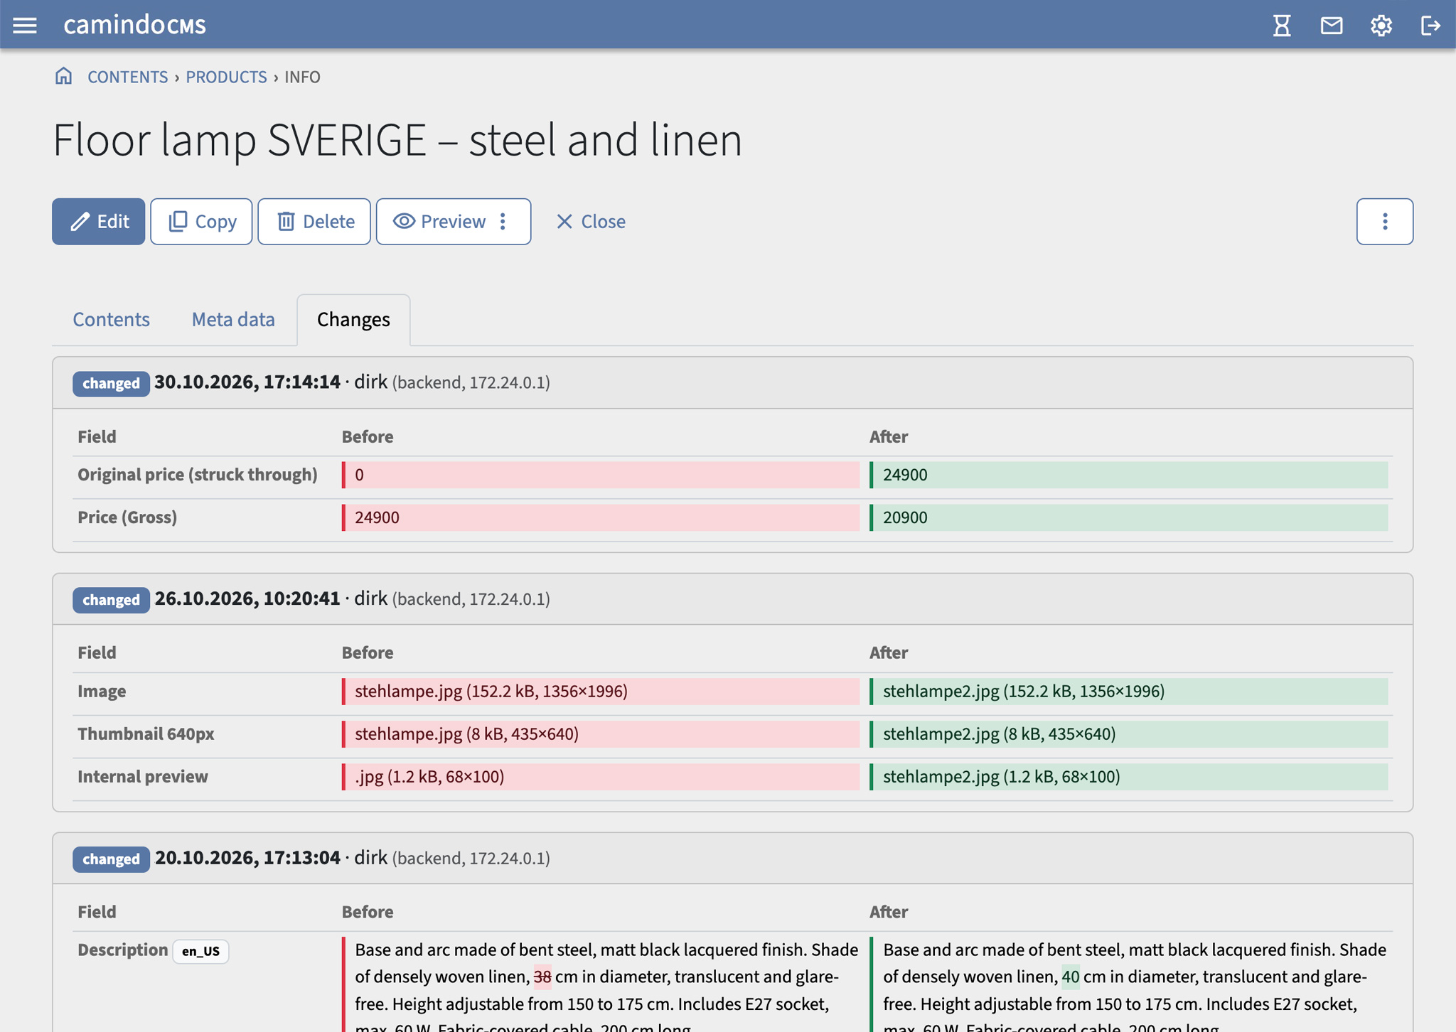Open the more-actions three-dot menu at right
Screen dimensions: 1456x1032
(1384, 222)
